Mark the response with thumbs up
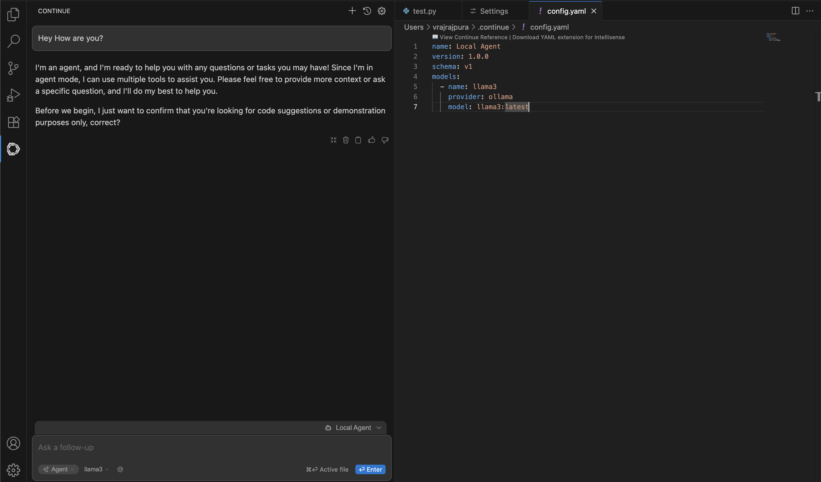Viewport: 821px width, 482px height. pyautogui.click(x=371, y=140)
